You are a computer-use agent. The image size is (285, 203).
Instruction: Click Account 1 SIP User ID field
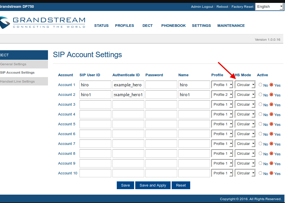click(95, 85)
